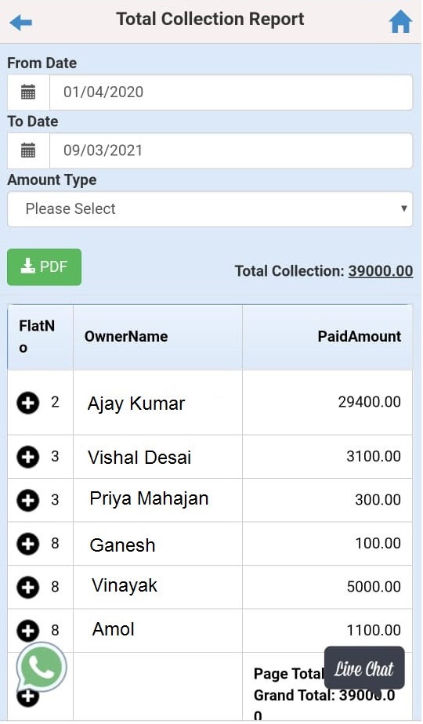
Task: Click the From Date calendar icon
Action: click(28, 92)
